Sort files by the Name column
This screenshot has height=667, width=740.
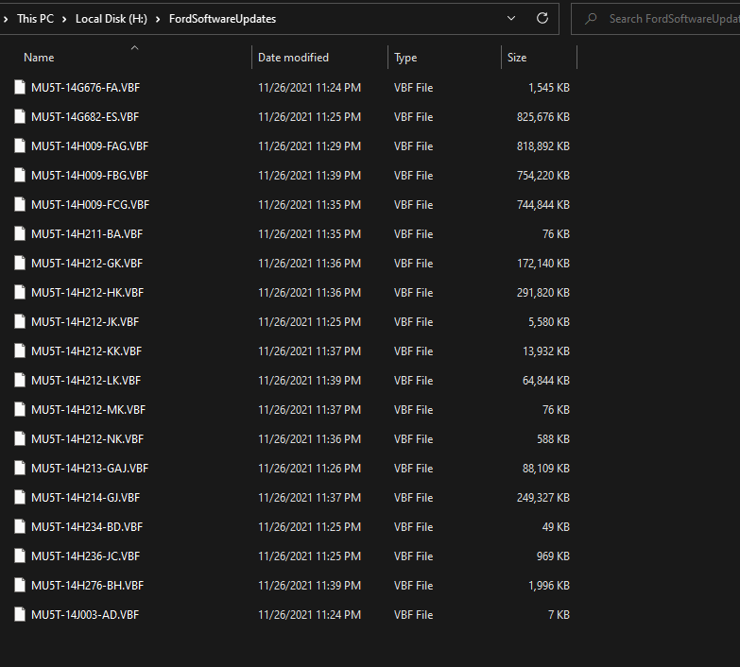(39, 58)
